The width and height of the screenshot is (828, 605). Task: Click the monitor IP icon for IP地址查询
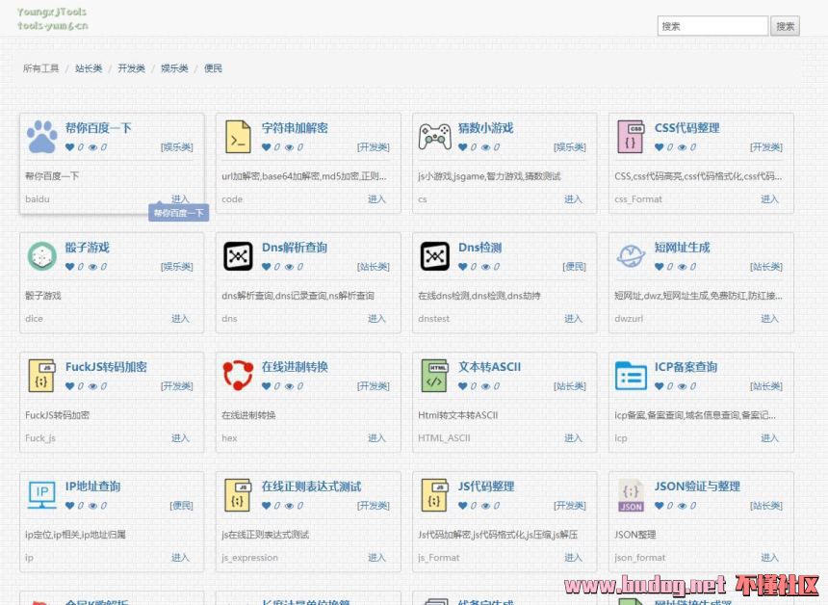(x=41, y=495)
